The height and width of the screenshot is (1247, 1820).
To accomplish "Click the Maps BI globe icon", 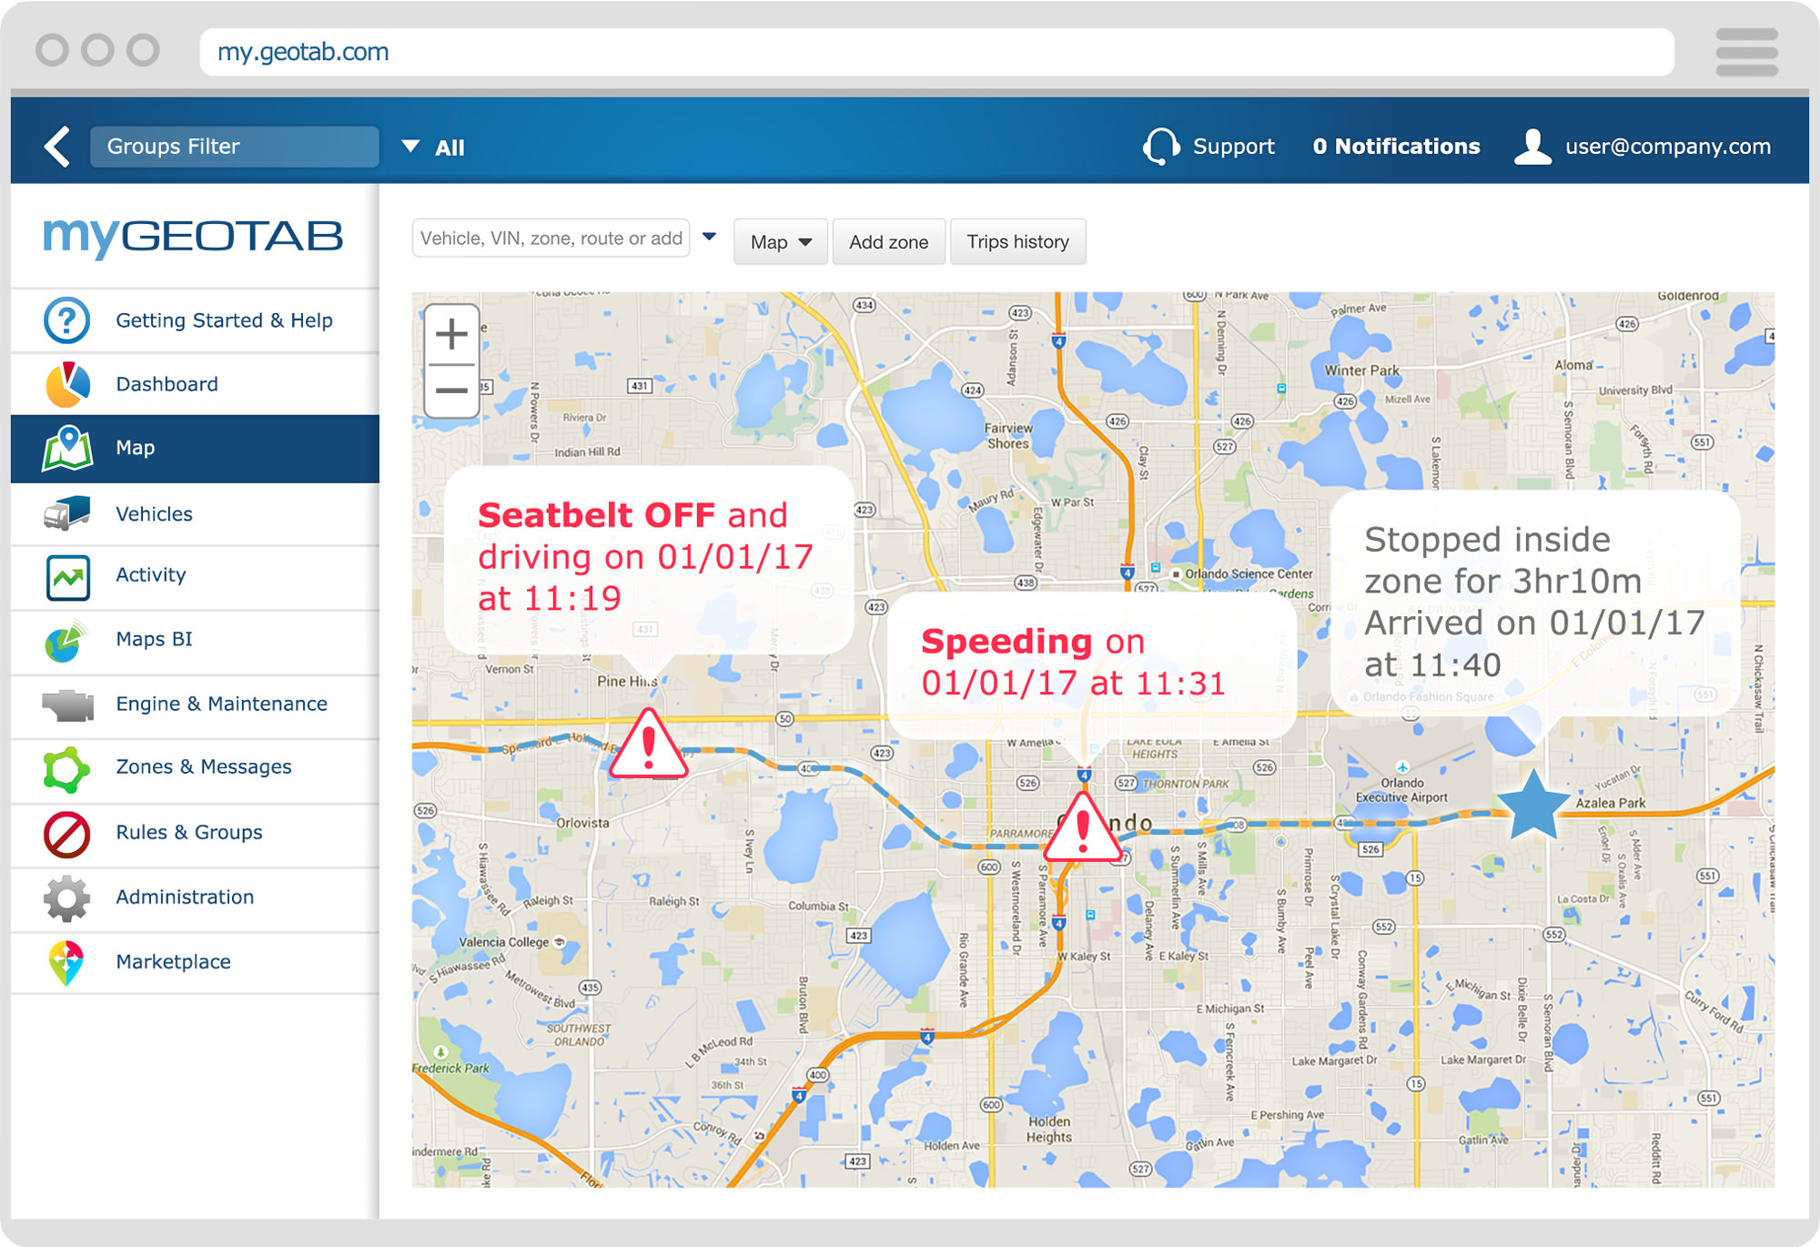I will pyautogui.click(x=66, y=641).
